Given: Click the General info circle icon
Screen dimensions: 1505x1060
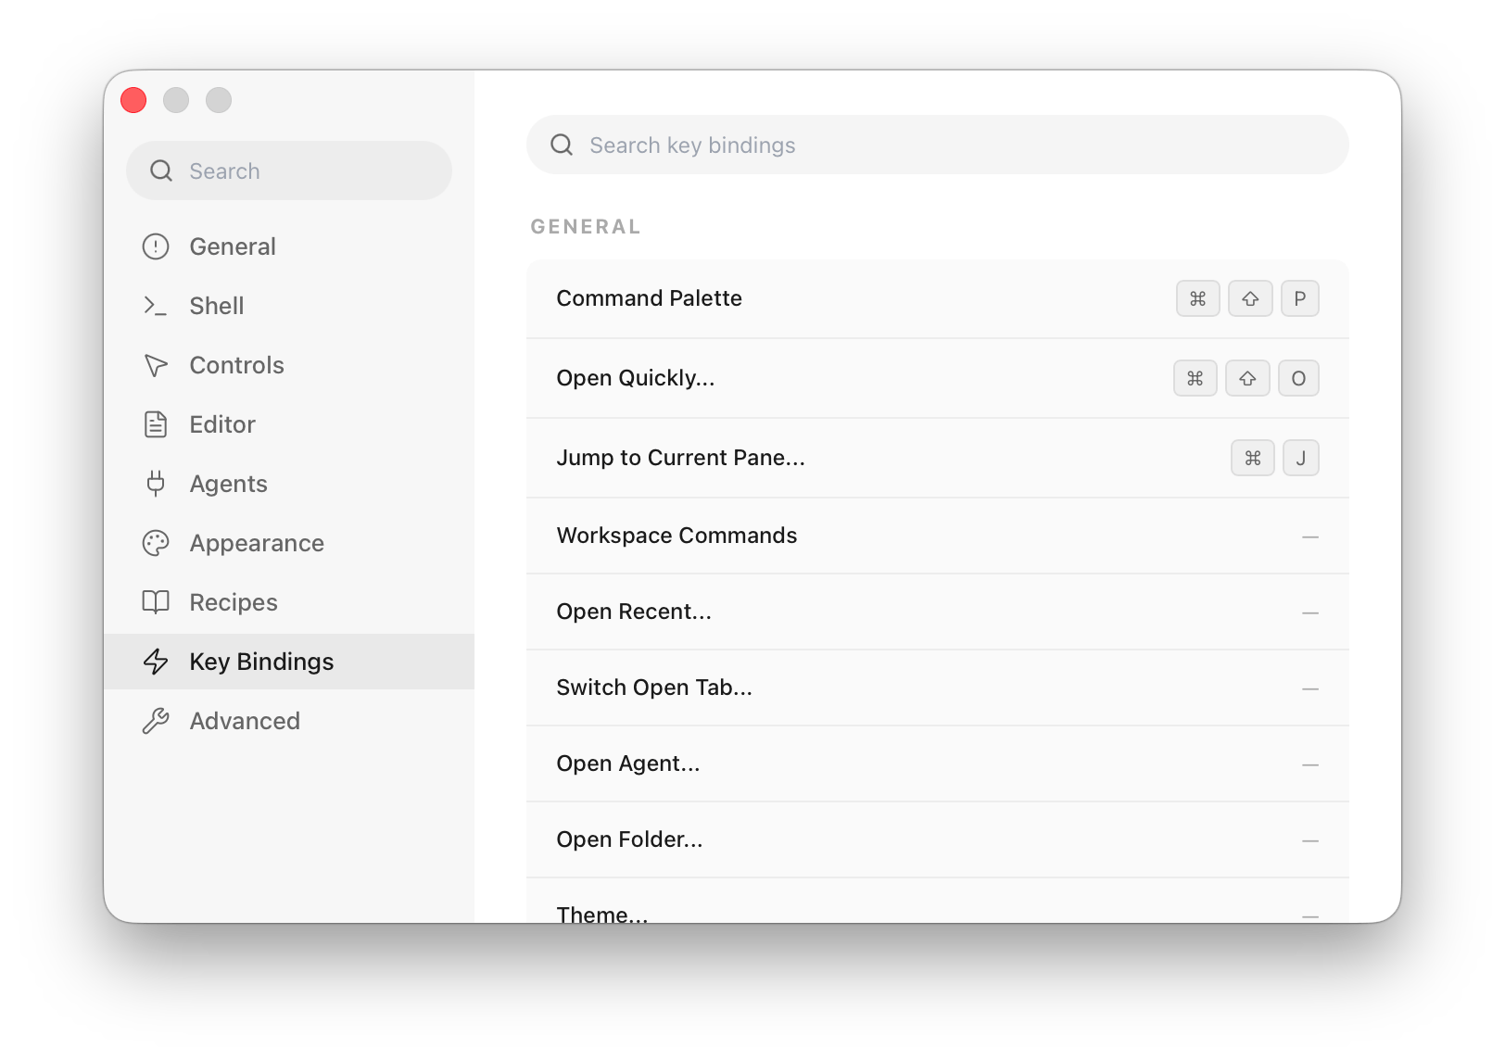Looking at the screenshot, I should tap(156, 246).
